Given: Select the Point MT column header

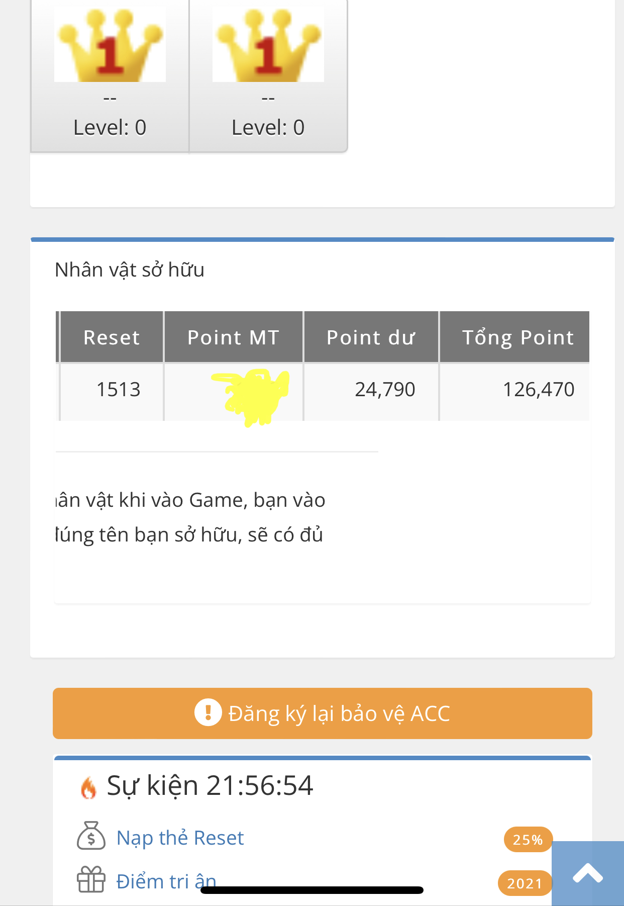Looking at the screenshot, I should click(x=233, y=337).
